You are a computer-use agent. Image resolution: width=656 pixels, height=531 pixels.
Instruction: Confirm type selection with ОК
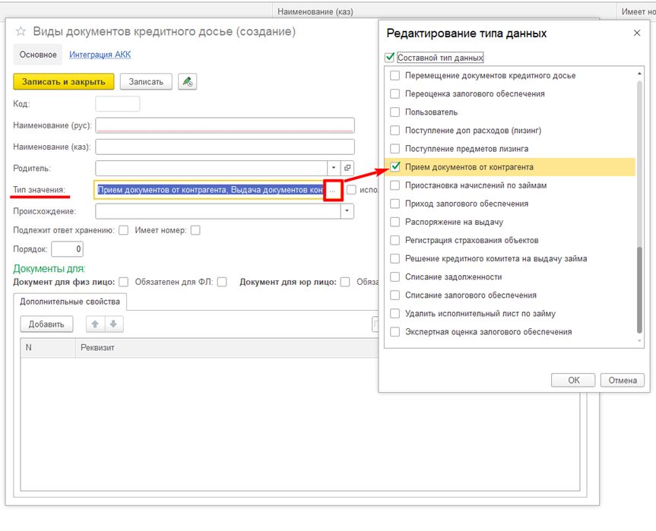coord(573,380)
